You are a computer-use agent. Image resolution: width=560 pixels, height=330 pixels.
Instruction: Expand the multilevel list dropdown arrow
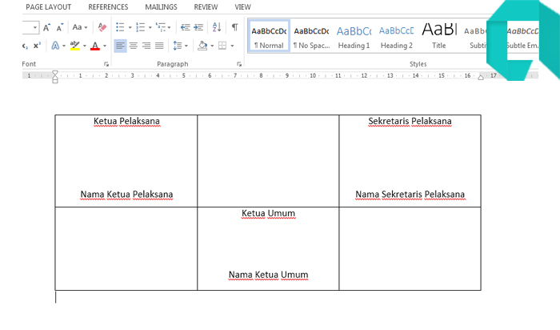pos(170,27)
